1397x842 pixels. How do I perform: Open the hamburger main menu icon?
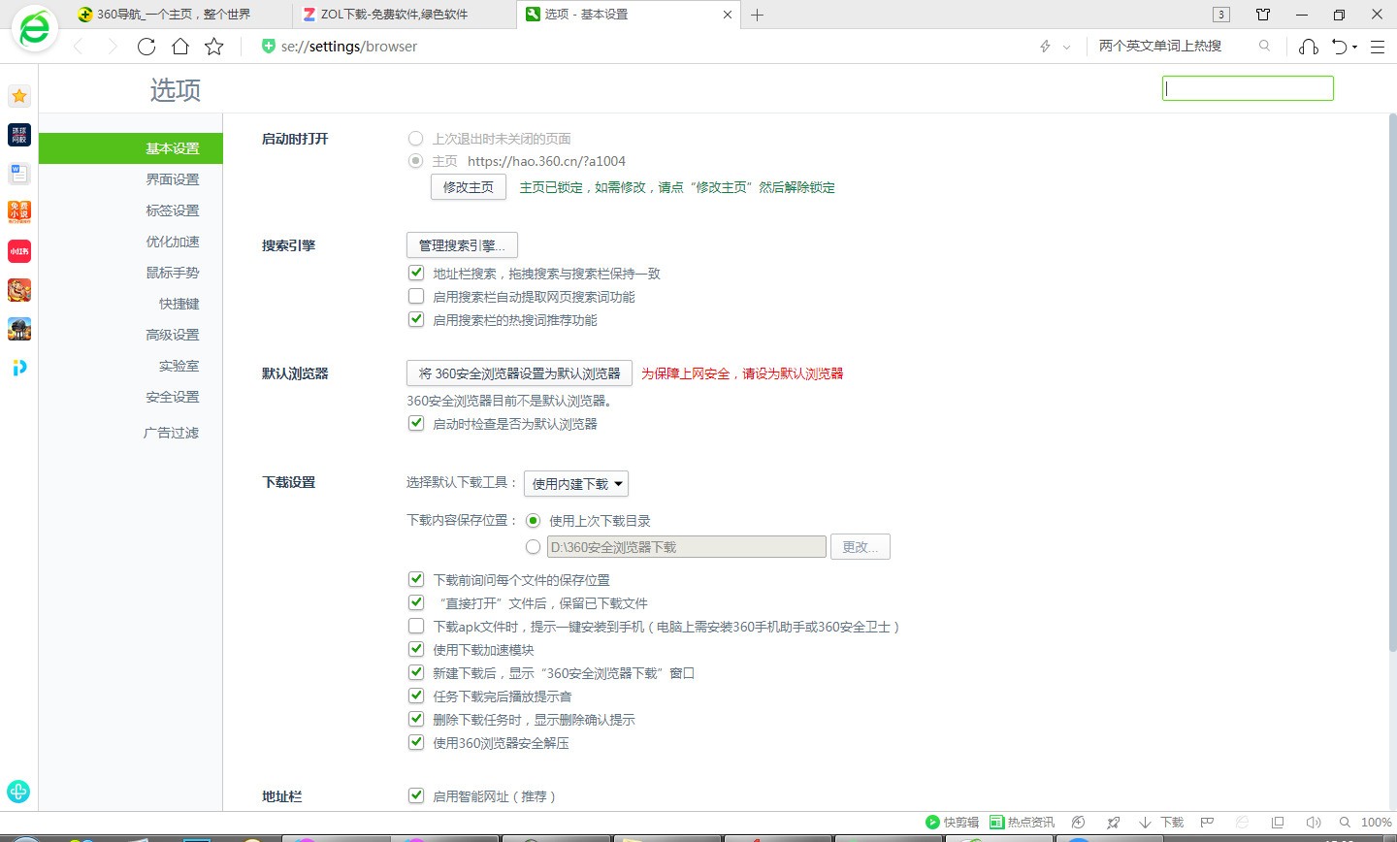(1377, 47)
